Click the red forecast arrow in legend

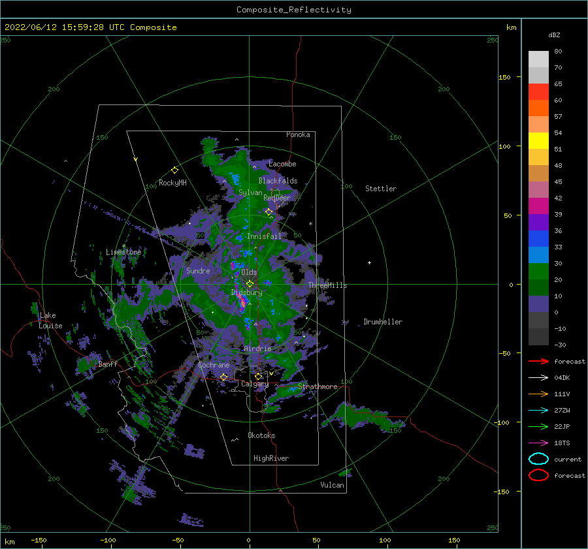point(538,361)
